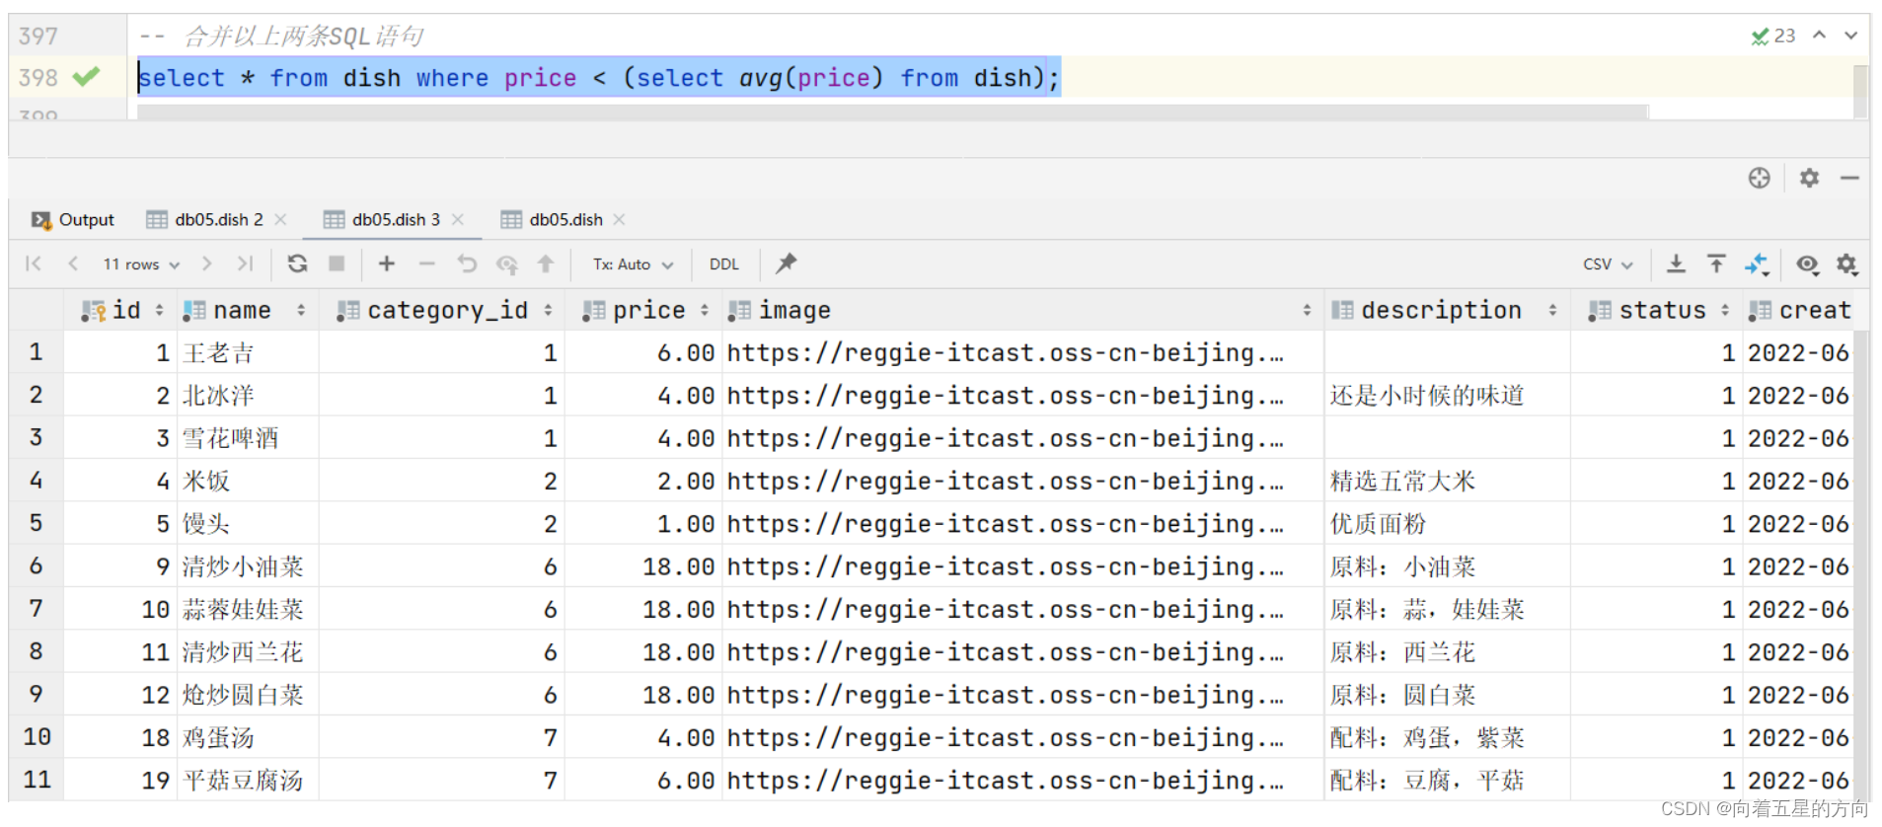The height and width of the screenshot is (827, 1882).
Task: Jump to previous highlighted problem
Action: point(1819,35)
